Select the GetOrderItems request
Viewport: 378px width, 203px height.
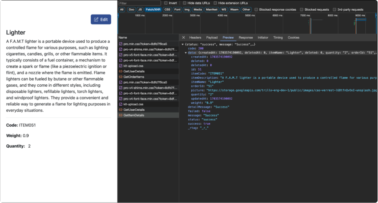pos(148,77)
